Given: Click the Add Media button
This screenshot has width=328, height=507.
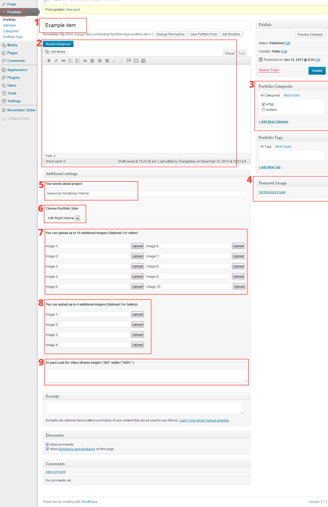Looking at the screenshot, I should [x=55, y=52].
